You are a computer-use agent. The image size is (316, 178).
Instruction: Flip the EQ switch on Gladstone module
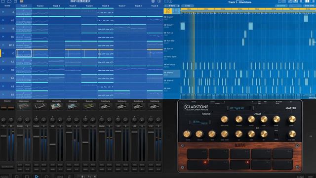click(276, 134)
